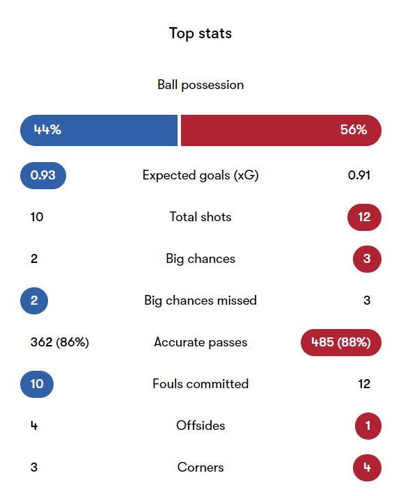Image resolution: width=401 pixels, height=496 pixels.
Task: Click the 0.91 expected goals value
Action: tap(359, 175)
